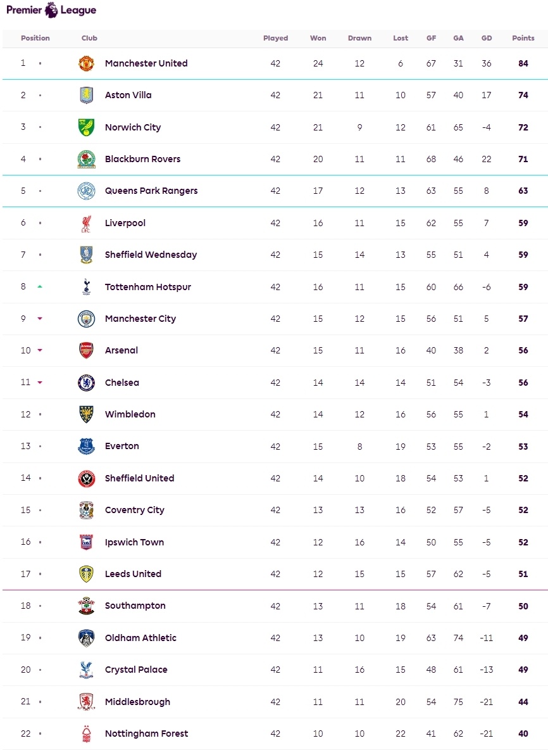
Task: Click the Blackburn Rovers crest
Action: (87, 159)
